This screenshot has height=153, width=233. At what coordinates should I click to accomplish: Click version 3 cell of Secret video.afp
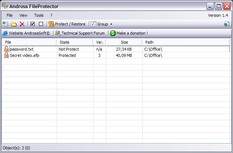(x=99, y=55)
